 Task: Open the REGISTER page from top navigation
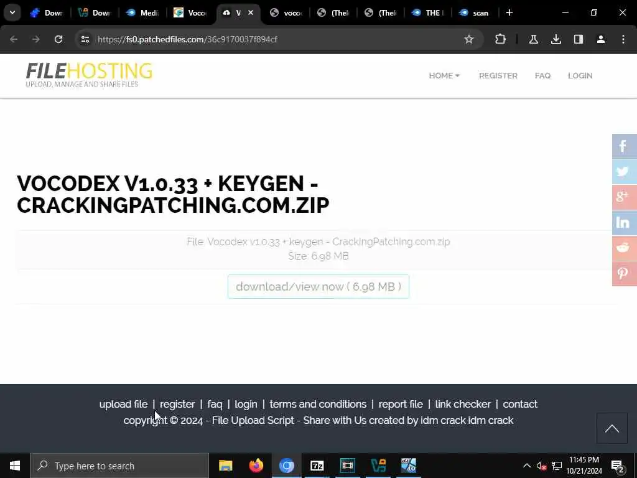(498, 75)
